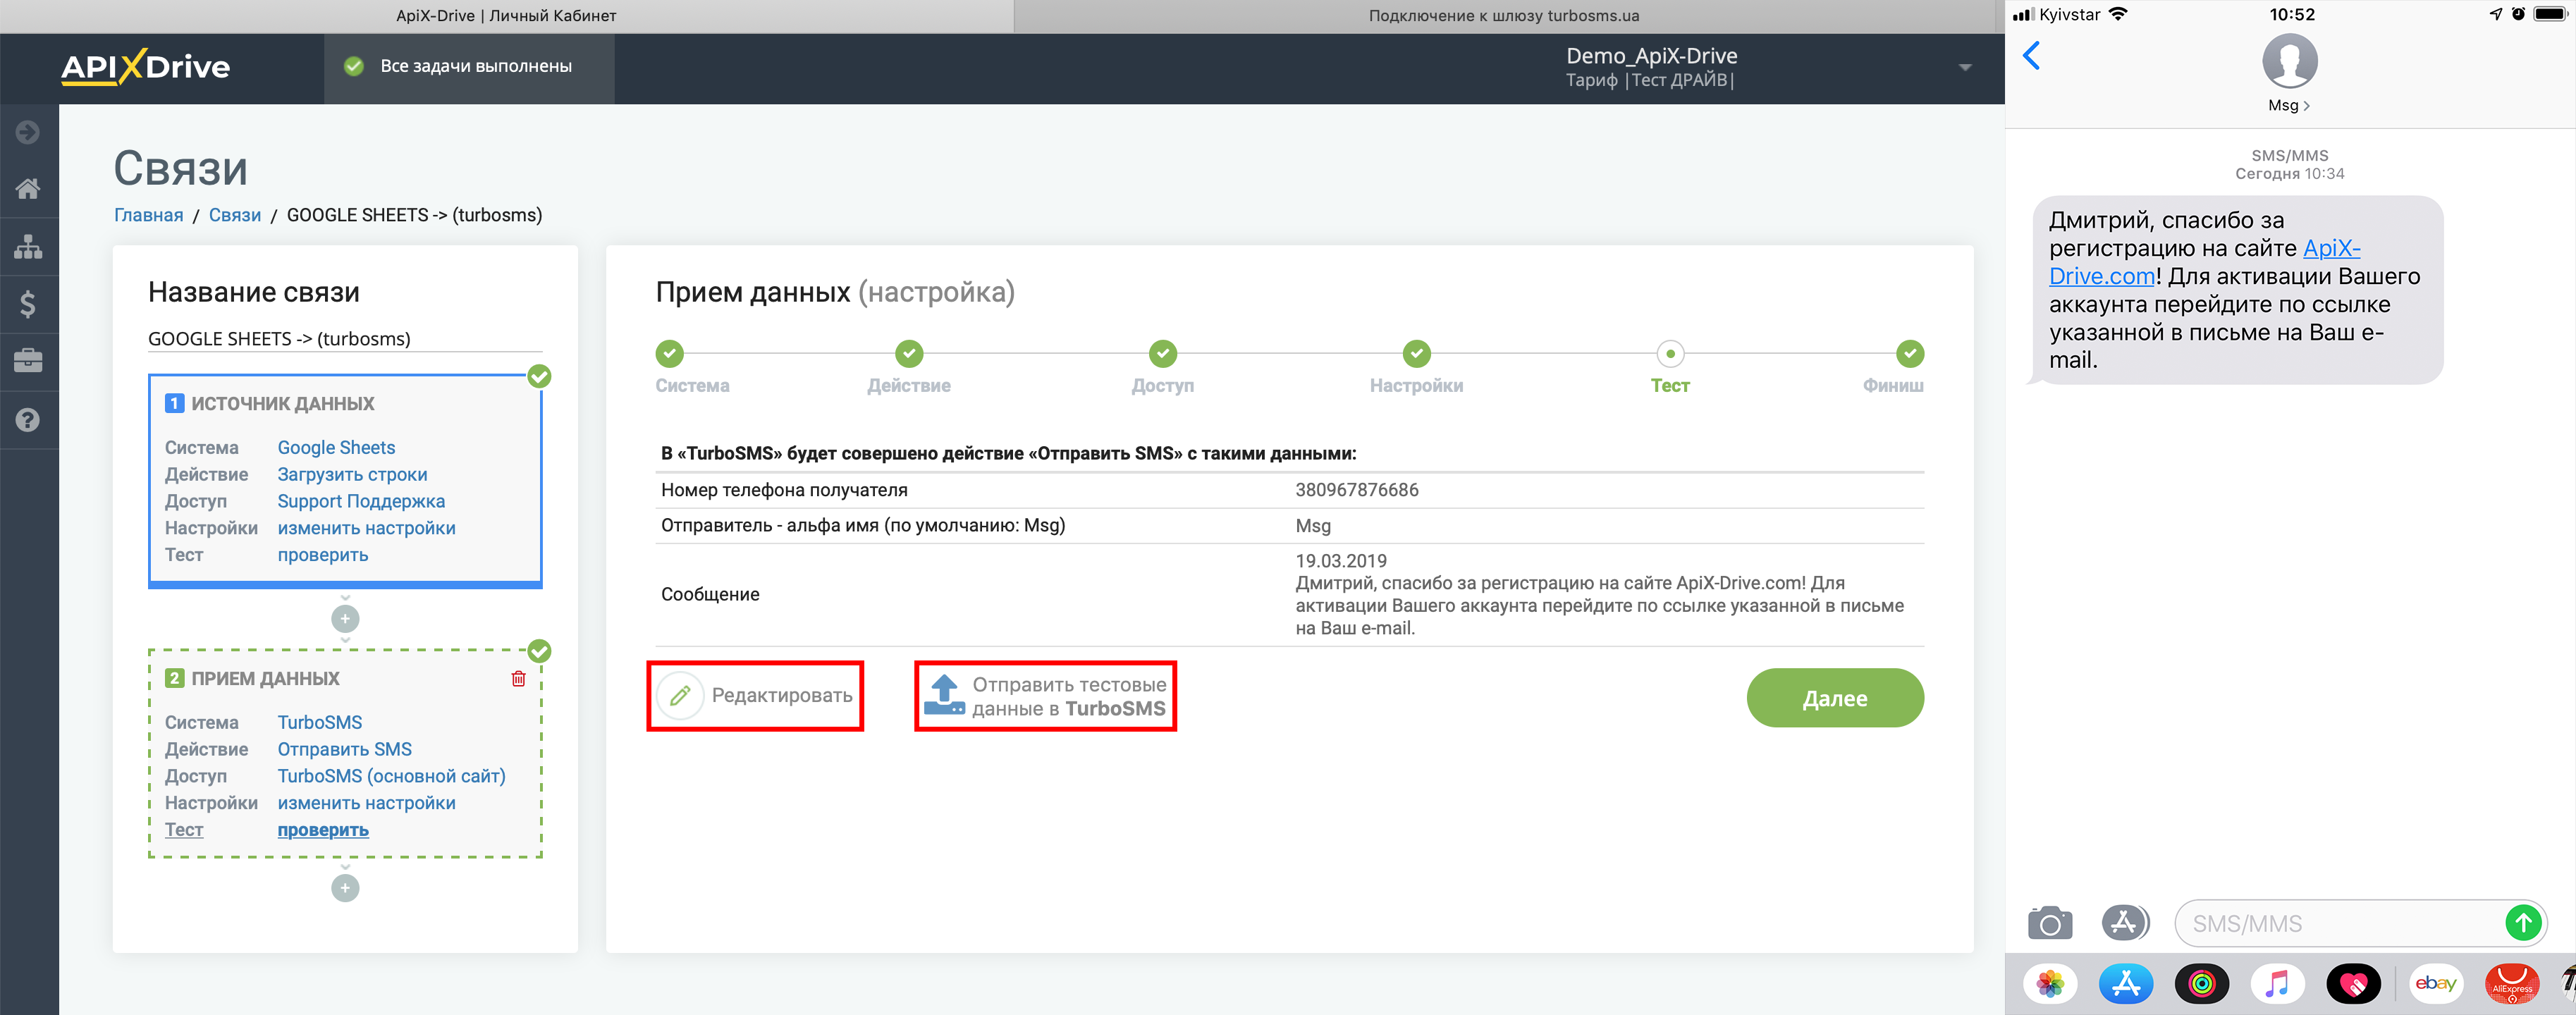Tap the green send arrow button

[x=2523, y=922]
